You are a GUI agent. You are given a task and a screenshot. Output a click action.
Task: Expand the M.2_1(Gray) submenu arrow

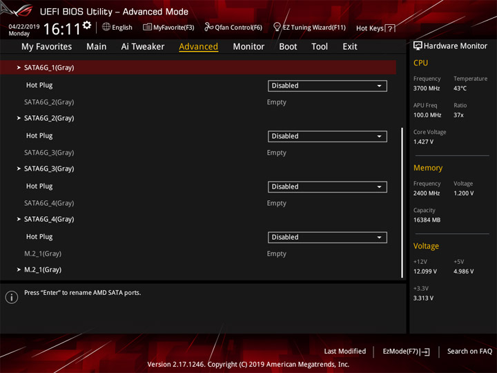point(19,269)
